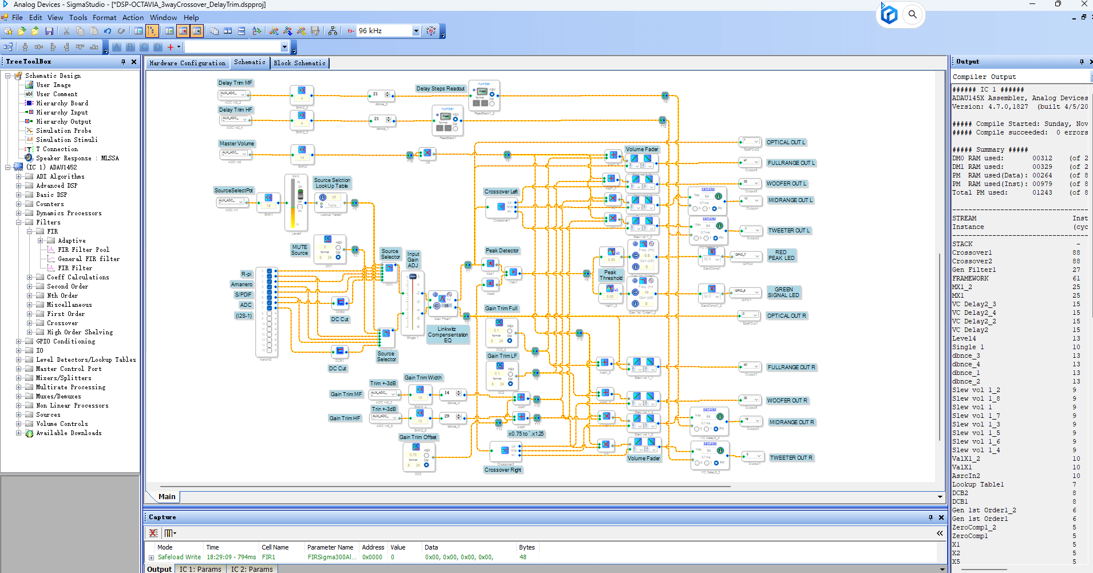The width and height of the screenshot is (1093, 573).
Task: Switch to IC 1: Params tab
Action: [200, 569]
